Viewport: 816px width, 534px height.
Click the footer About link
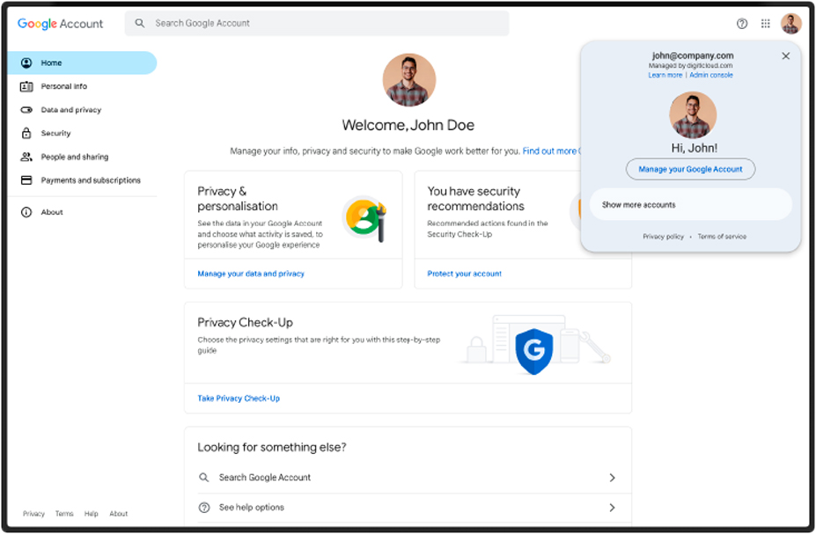(119, 514)
